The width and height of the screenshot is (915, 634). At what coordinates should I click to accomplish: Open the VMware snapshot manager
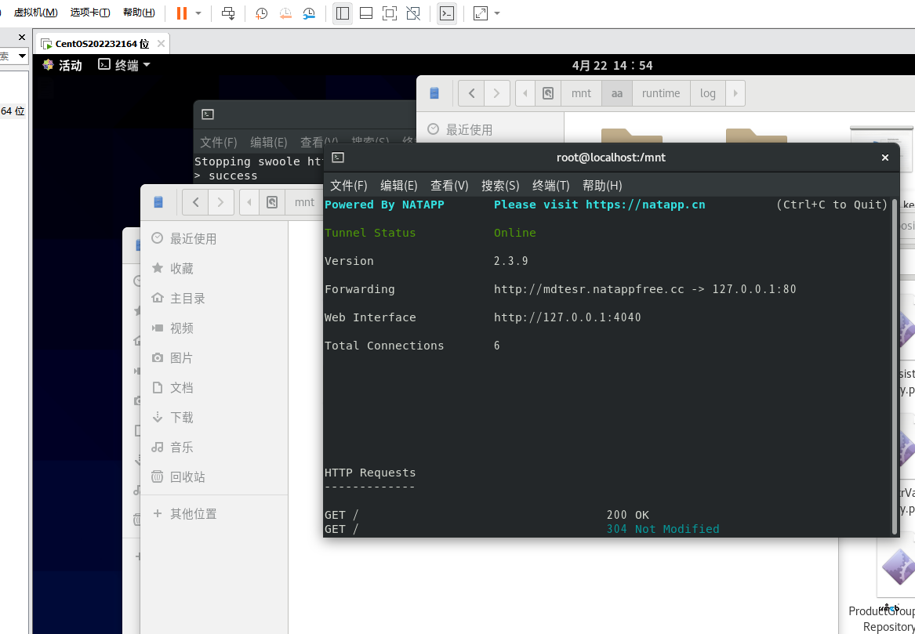pyautogui.click(x=309, y=13)
